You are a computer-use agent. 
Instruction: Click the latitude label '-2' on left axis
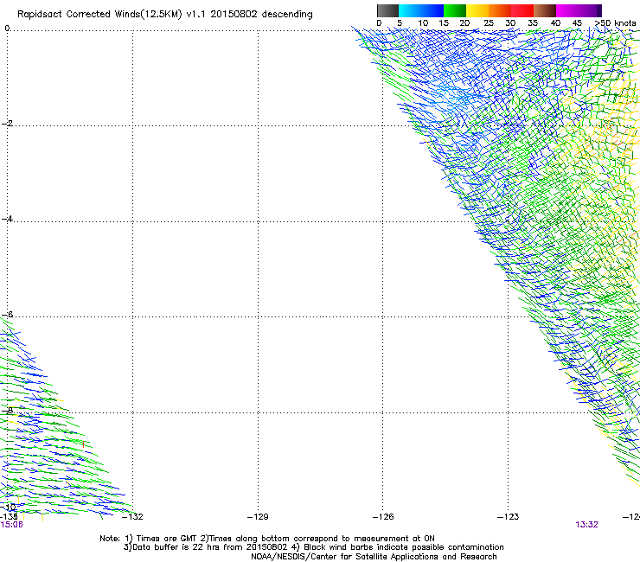[x=7, y=124]
